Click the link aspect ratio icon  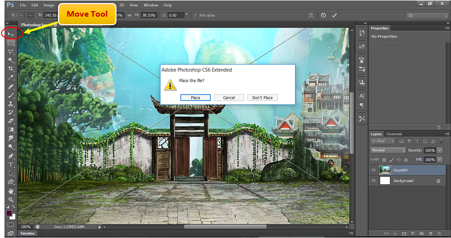[130, 15]
